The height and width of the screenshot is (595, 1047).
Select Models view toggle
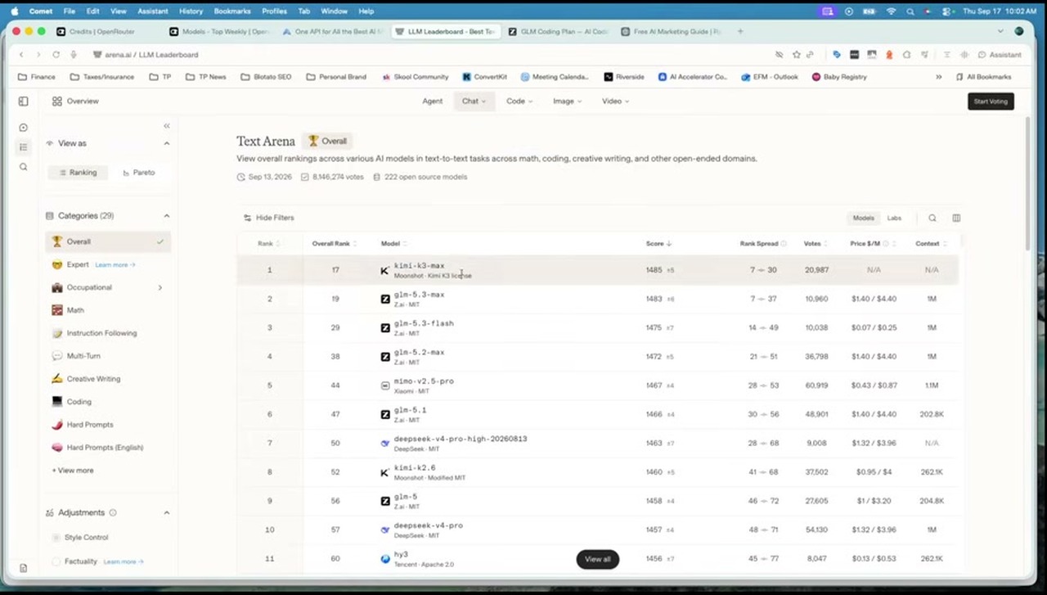point(864,218)
